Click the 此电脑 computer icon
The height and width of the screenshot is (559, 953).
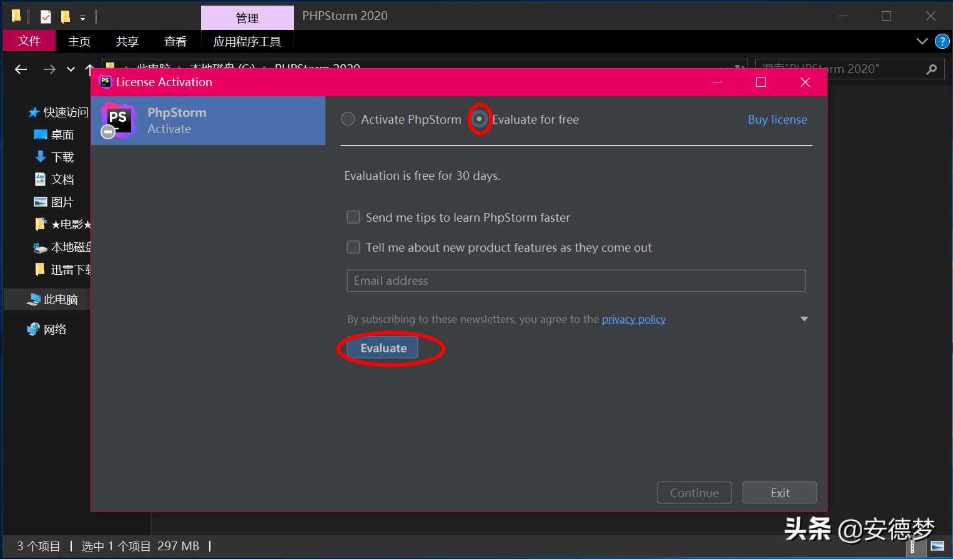pyautogui.click(x=34, y=300)
